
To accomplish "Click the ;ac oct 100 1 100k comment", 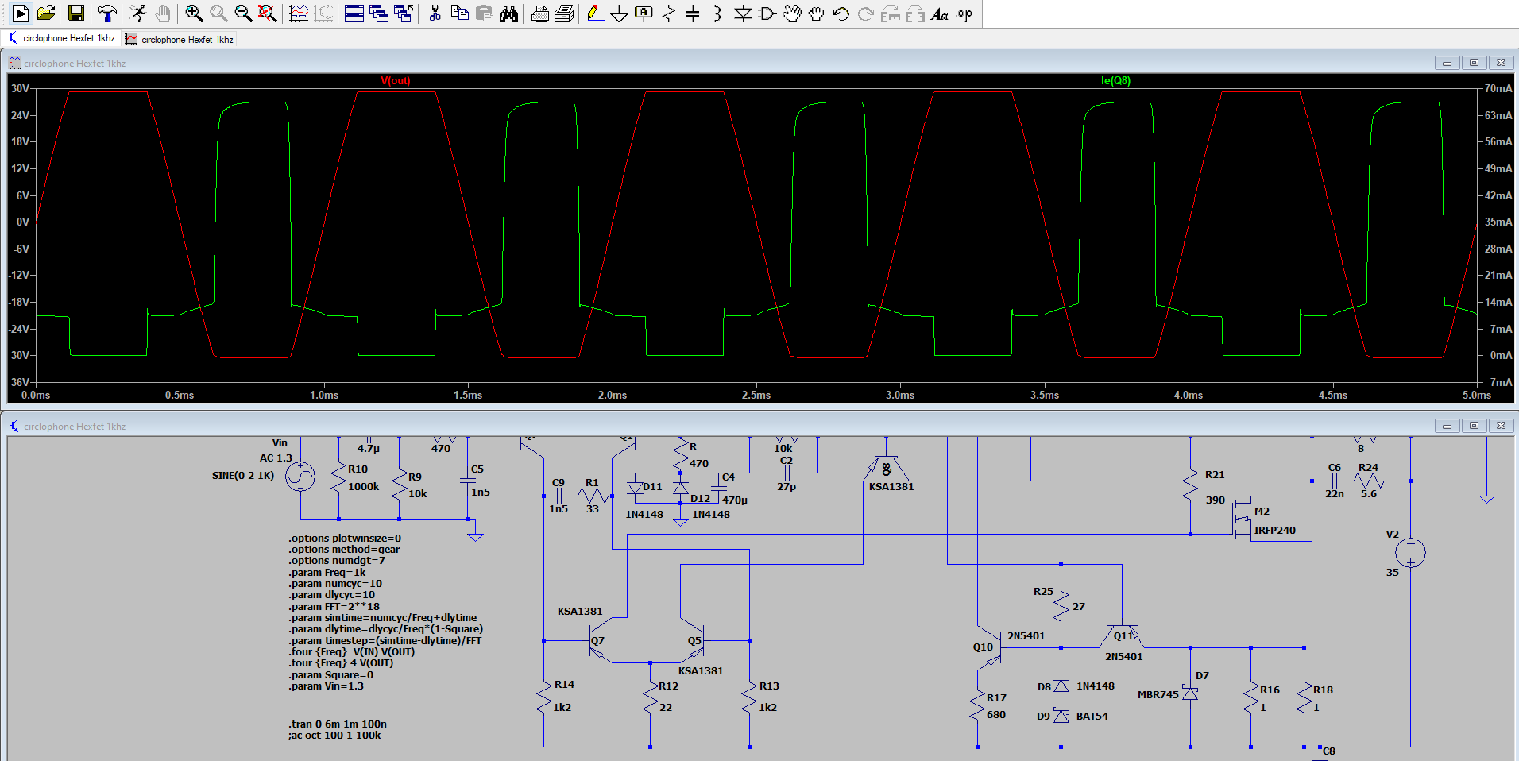I will click(x=334, y=735).
